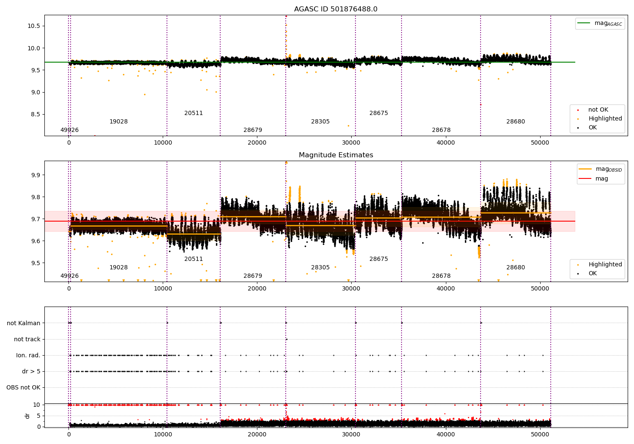Viewport: 634px width, 444px height.
Task: Click the 9.9 y-tick in Magnitude Estimates plot
Action: [35, 175]
